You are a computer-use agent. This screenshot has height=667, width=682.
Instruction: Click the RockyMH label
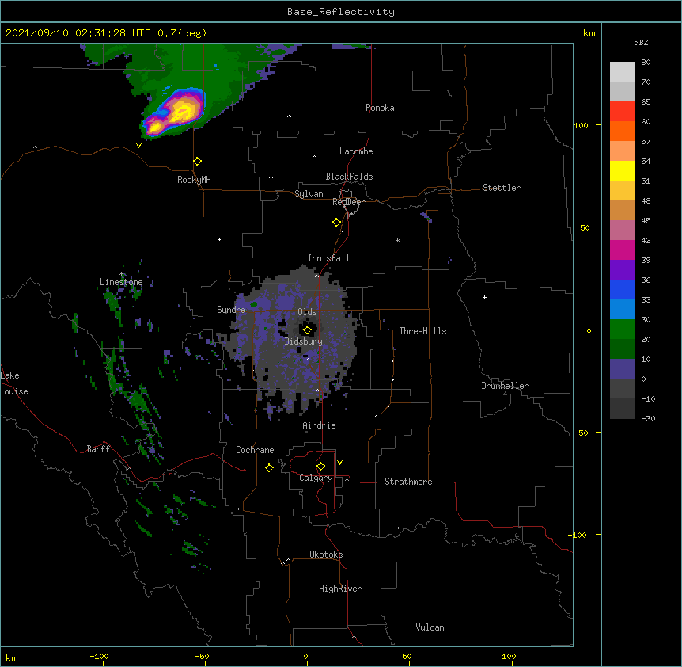[194, 180]
